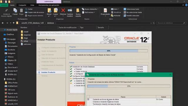Open the Archivo tab
188x106 pixels.
tap(4, 5)
